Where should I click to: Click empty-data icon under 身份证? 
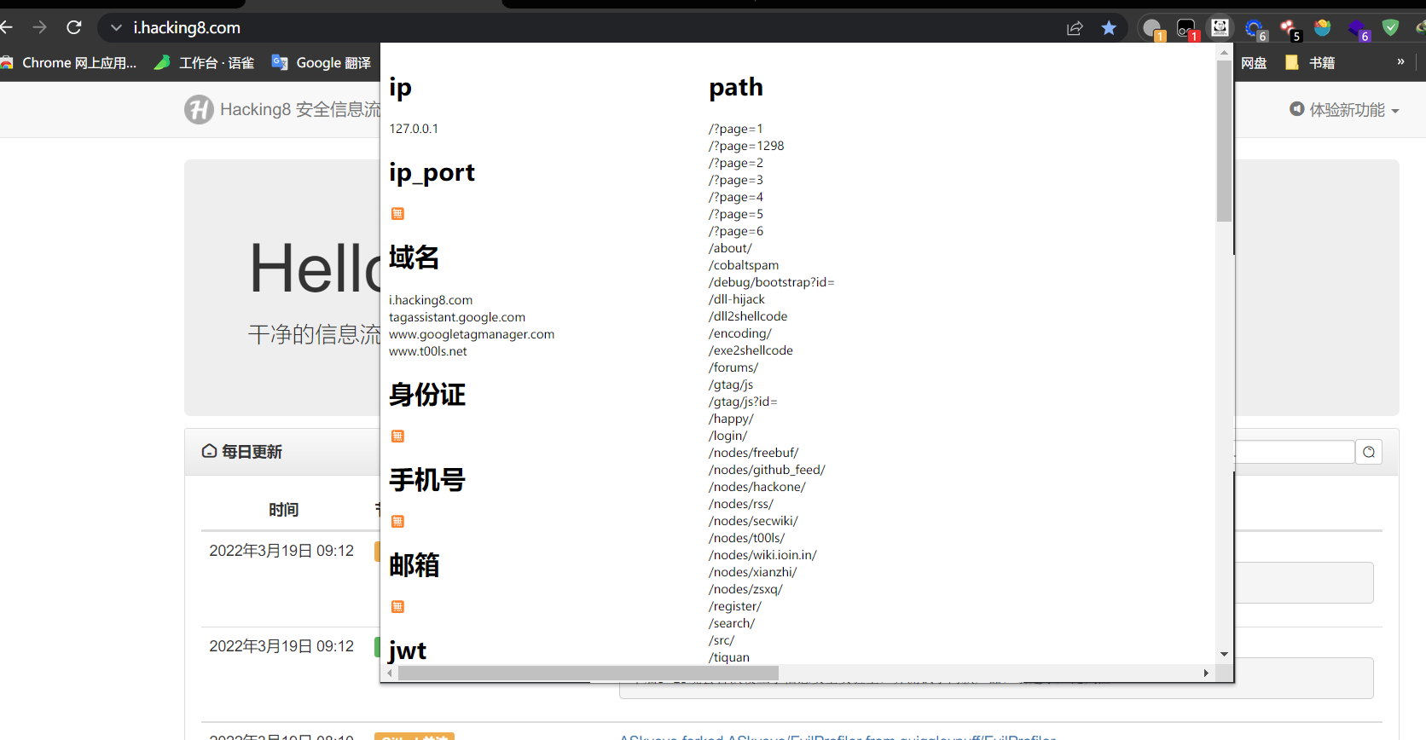click(397, 436)
